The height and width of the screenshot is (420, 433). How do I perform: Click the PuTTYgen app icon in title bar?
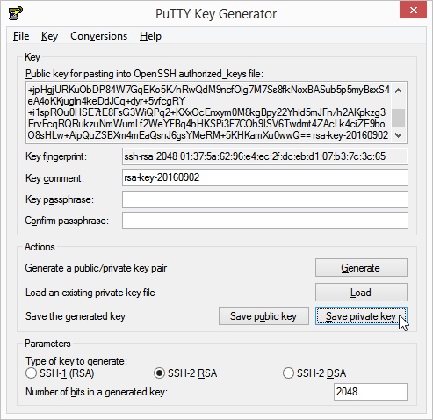(x=16, y=13)
